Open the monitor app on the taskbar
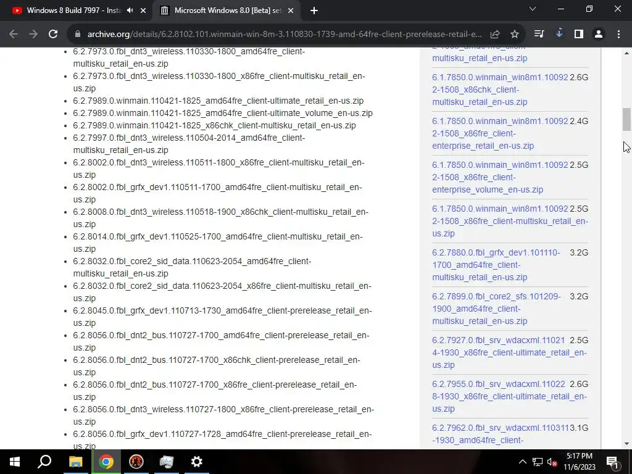This screenshot has width=632, height=474. (167, 462)
